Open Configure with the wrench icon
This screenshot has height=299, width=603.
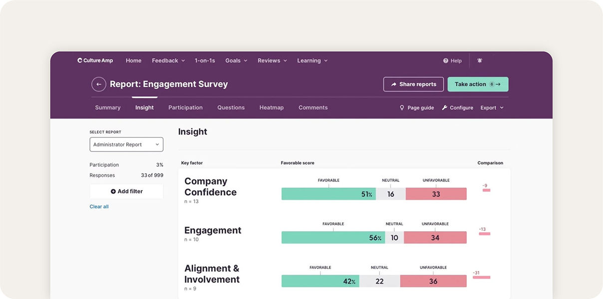click(x=457, y=108)
